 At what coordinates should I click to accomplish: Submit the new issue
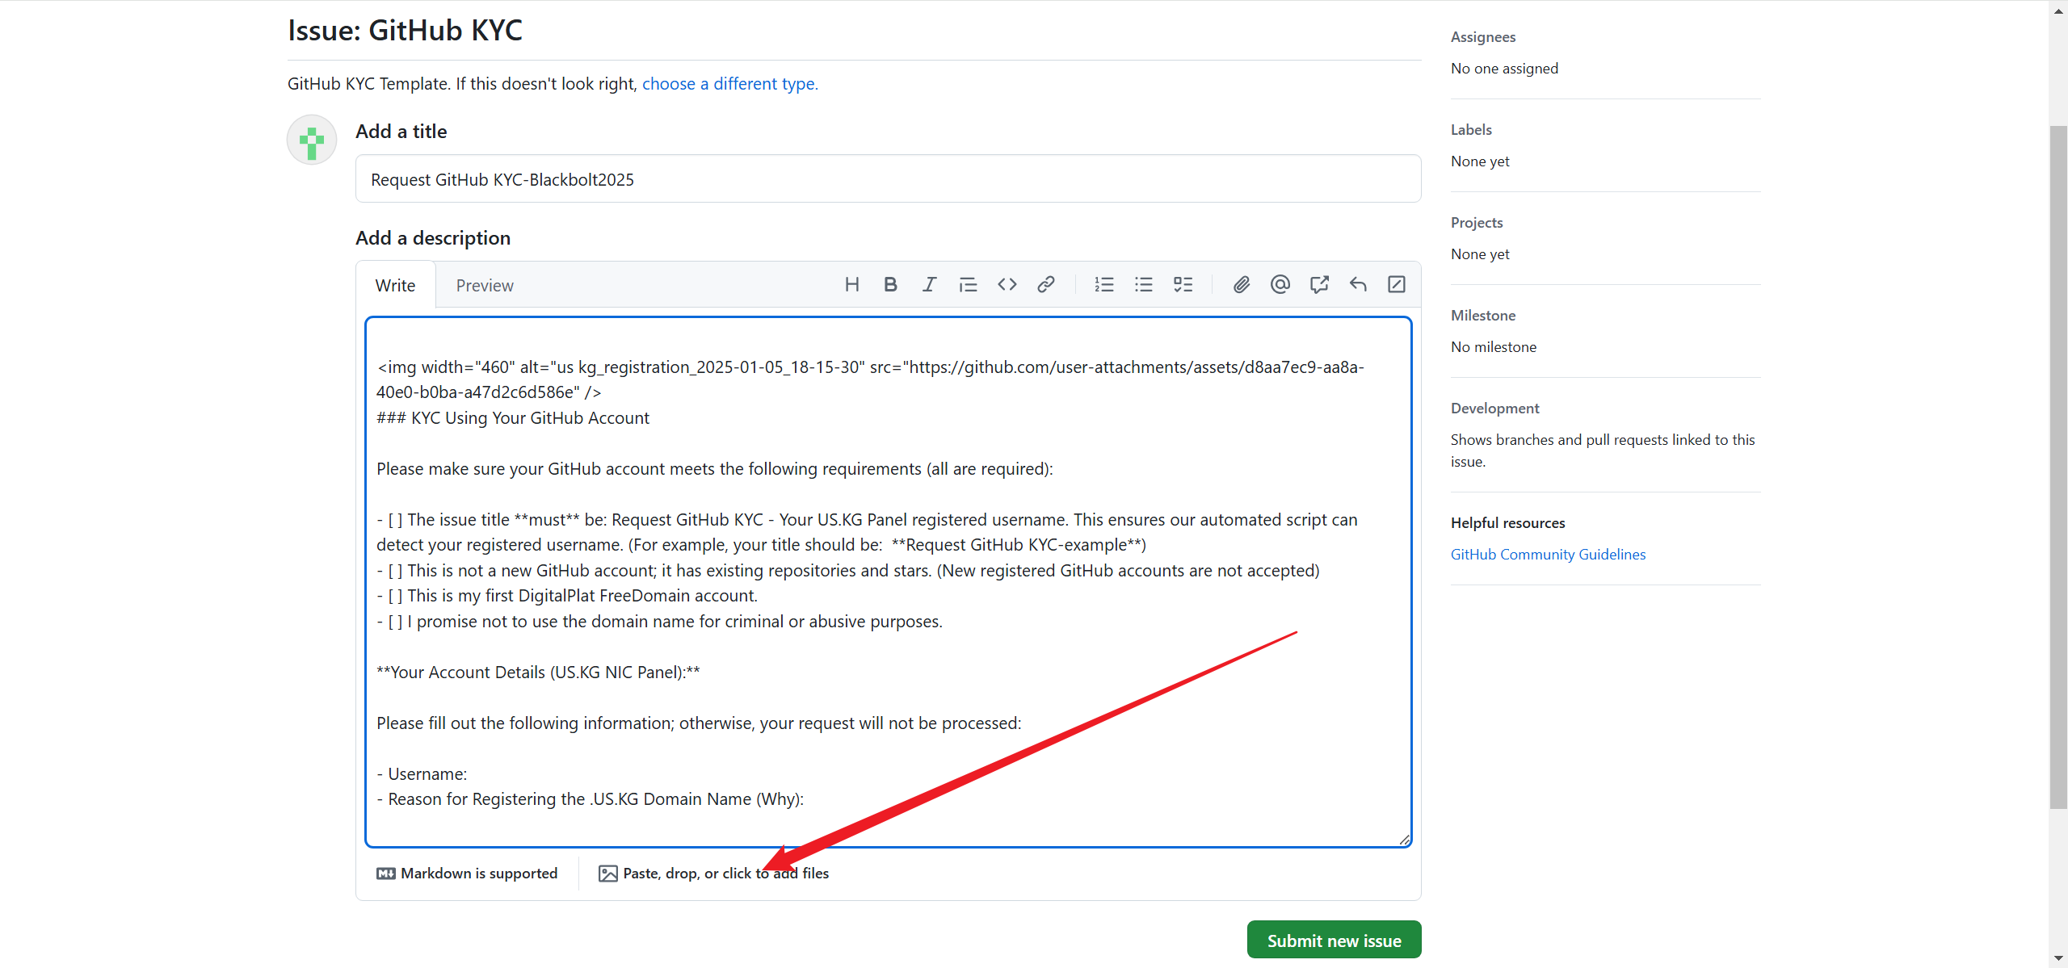point(1334,941)
